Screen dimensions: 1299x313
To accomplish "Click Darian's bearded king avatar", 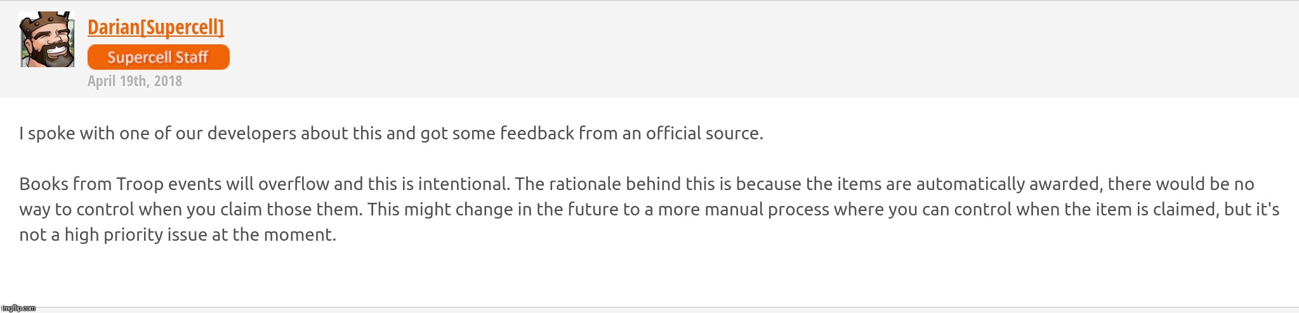I will point(47,39).
